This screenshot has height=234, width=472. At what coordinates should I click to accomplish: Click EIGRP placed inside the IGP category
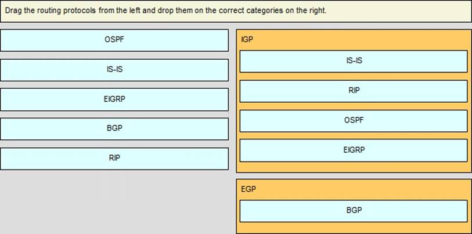click(354, 150)
